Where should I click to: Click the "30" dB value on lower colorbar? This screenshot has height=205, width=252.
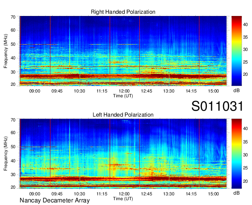click(245, 155)
